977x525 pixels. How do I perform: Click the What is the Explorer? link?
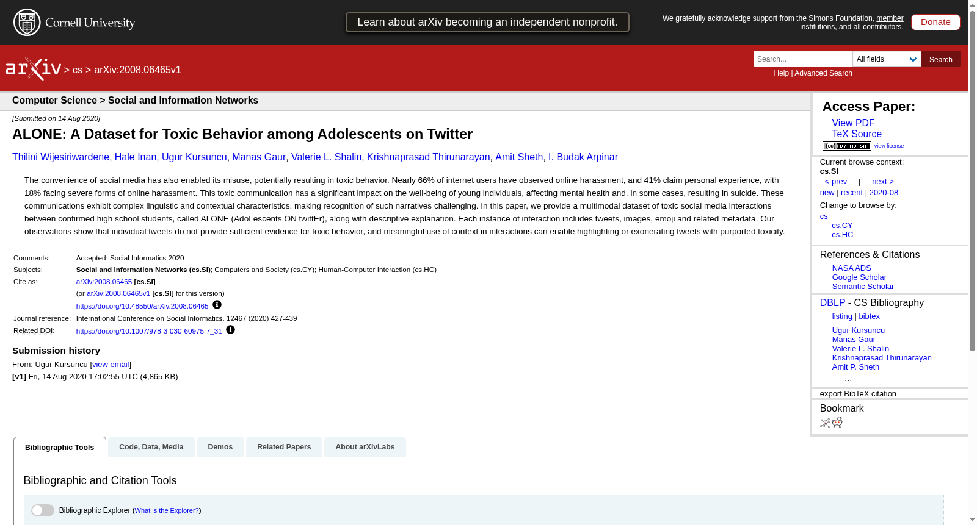[167, 511]
